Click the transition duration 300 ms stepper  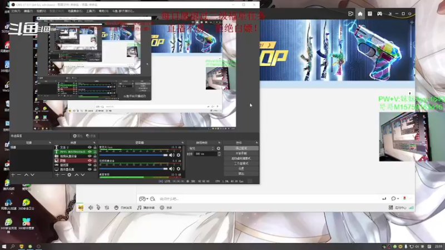pos(219,154)
